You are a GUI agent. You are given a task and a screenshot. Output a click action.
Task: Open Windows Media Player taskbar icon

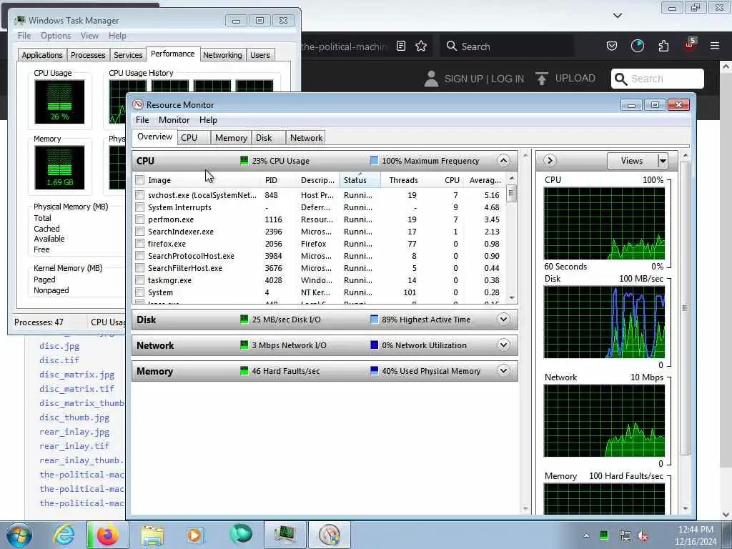click(x=194, y=535)
